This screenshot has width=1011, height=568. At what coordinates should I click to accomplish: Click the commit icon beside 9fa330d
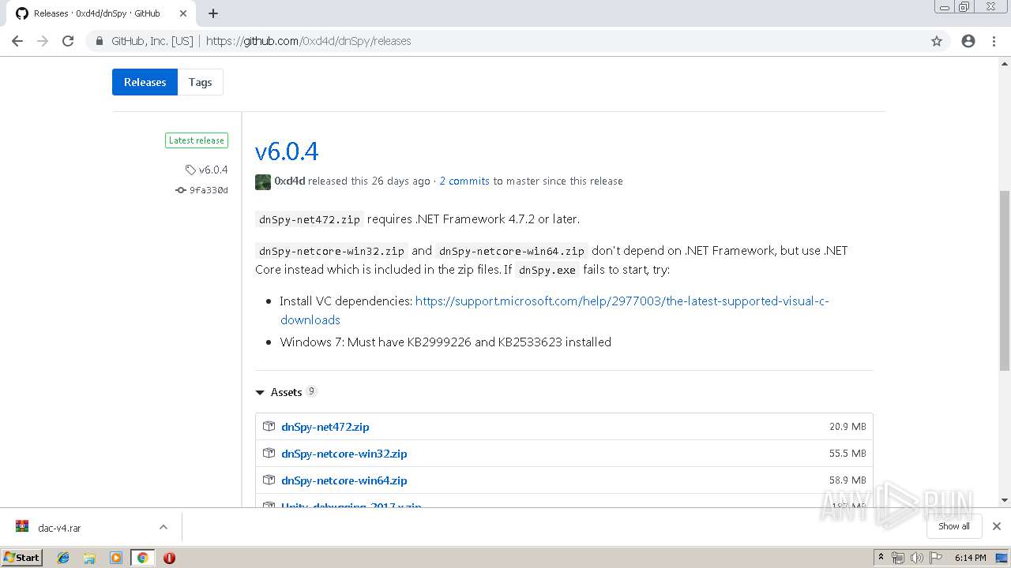[181, 190]
